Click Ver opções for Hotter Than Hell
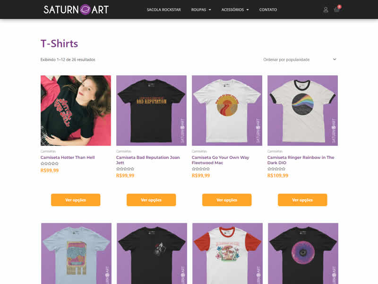378x284 pixels. pyautogui.click(x=76, y=200)
